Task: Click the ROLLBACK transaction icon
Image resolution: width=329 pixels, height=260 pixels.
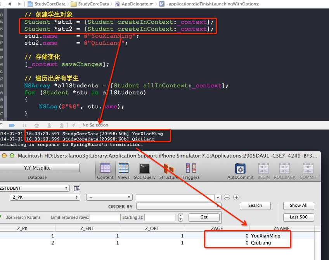Action: 284,168
